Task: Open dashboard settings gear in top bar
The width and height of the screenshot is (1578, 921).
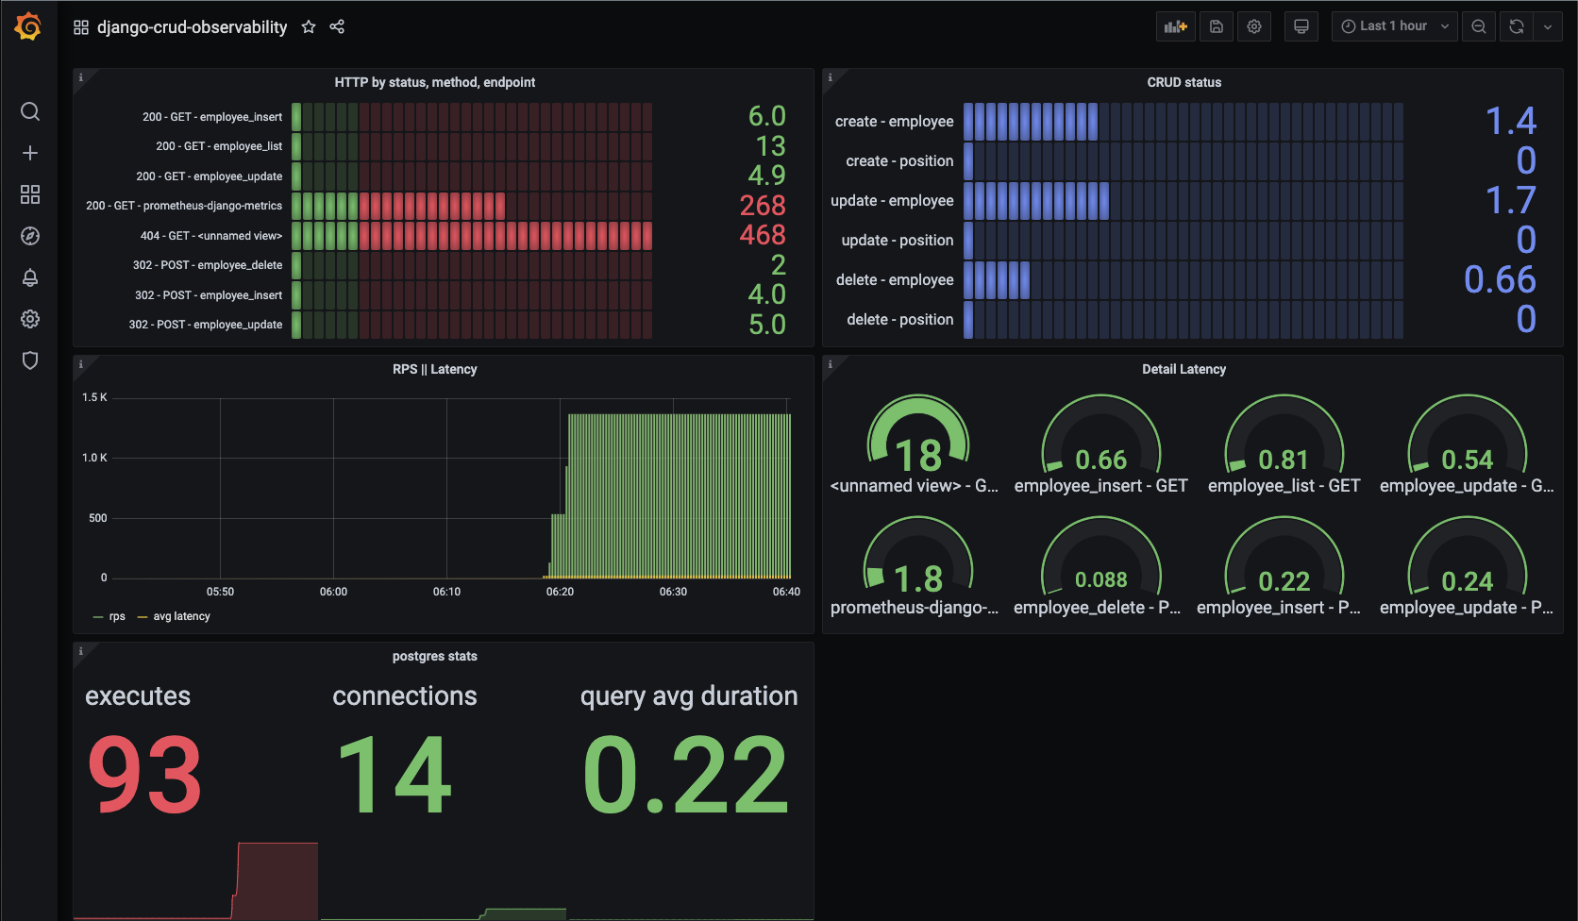Action: pyautogui.click(x=1254, y=26)
